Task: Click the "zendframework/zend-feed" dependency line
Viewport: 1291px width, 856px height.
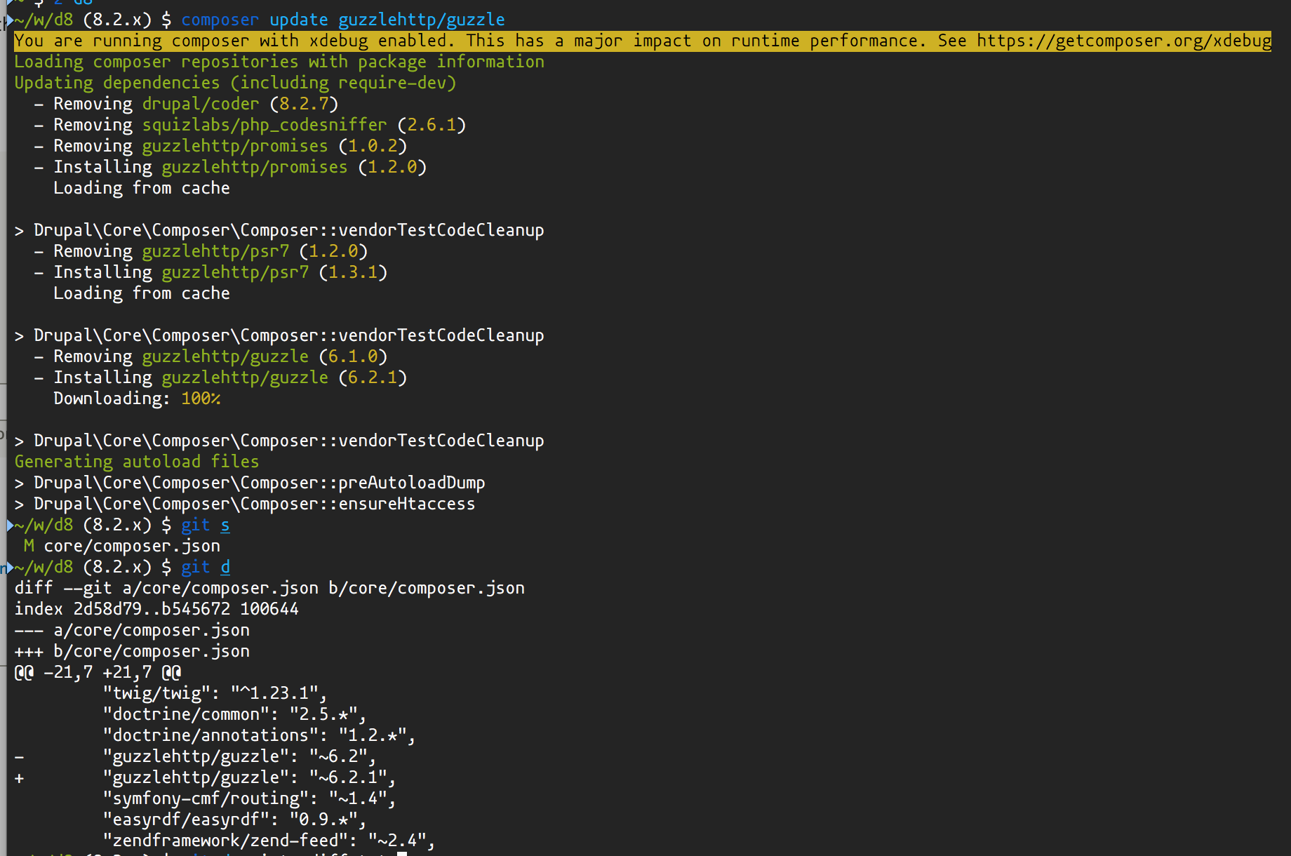Action: pyautogui.click(x=269, y=841)
